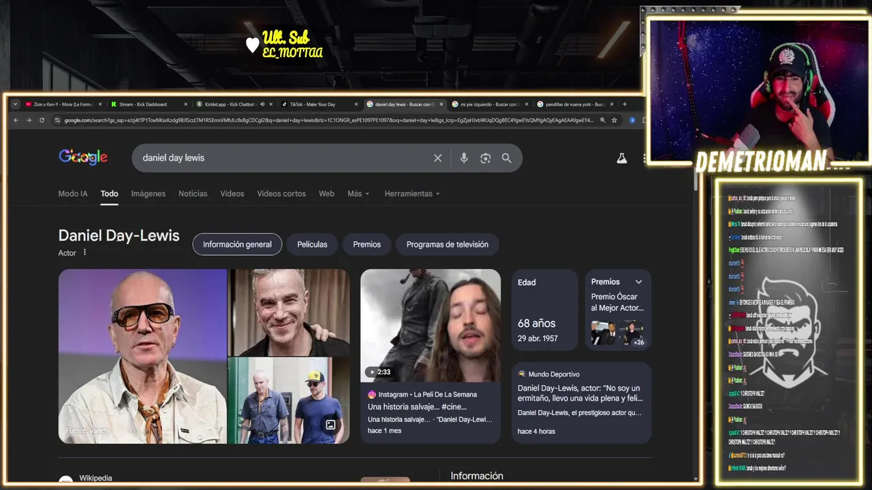Screen dimensions: 872x490
Task: Click the magnifier search button
Action: (x=506, y=158)
